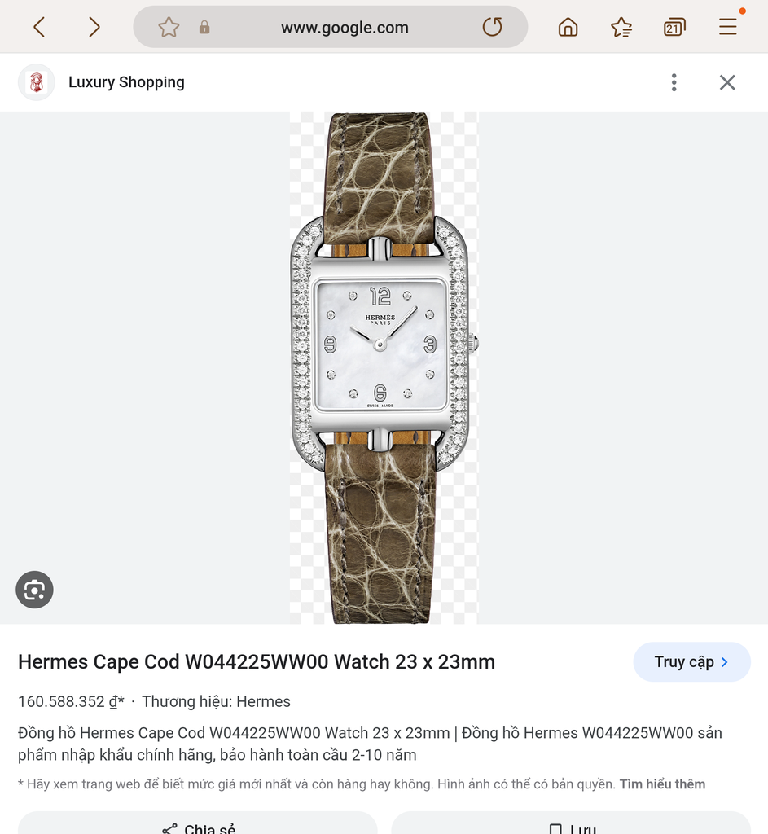768x834 pixels.
Task: Click the Truy cập visit button
Action: 691,661
